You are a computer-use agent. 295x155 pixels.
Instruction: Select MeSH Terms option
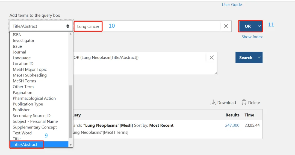point(39,81)
